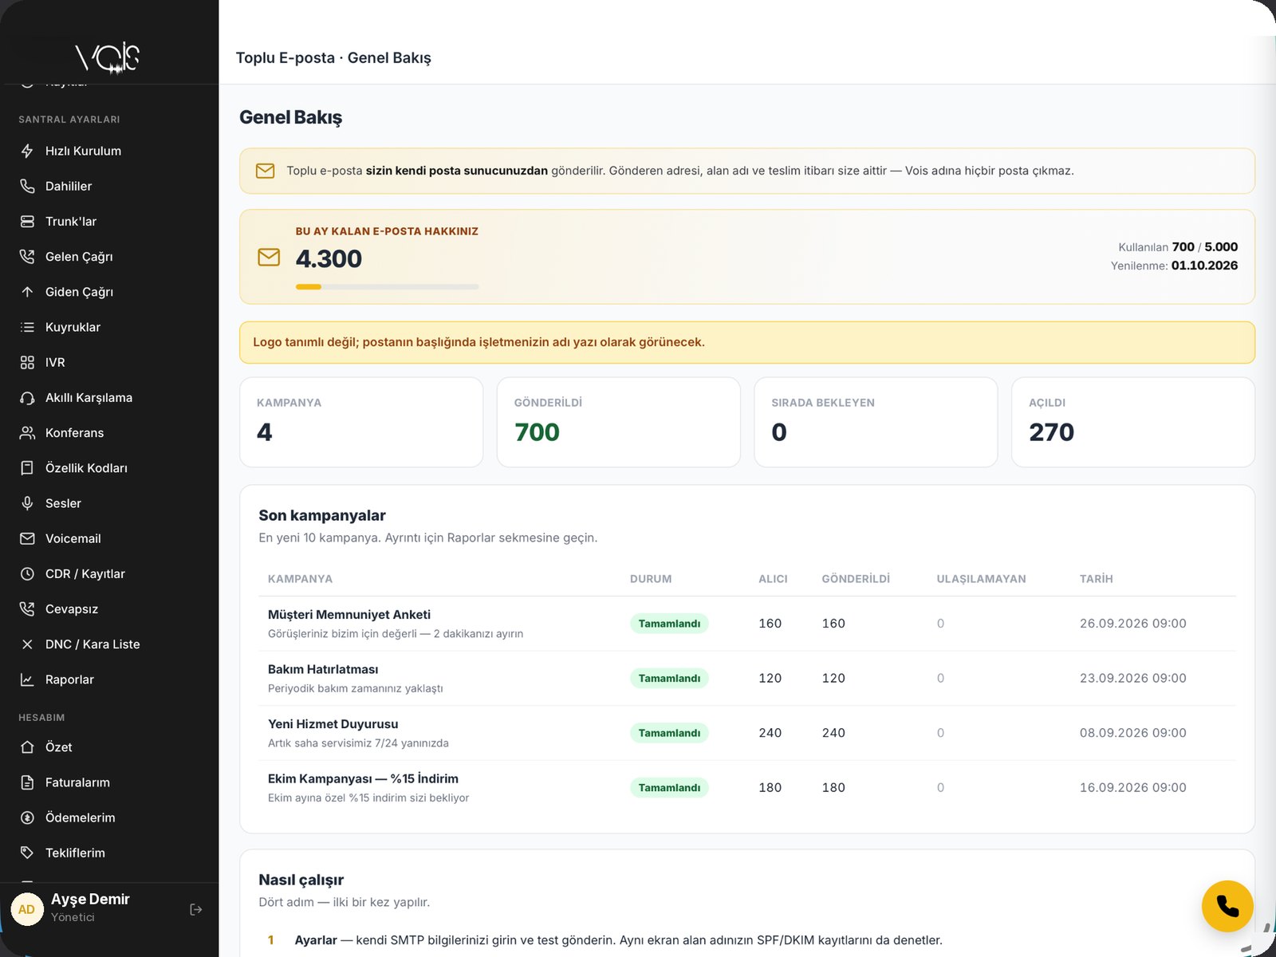Select the Konferans people icon
This screenshot has width=1276, height=957.
[27, 432]
